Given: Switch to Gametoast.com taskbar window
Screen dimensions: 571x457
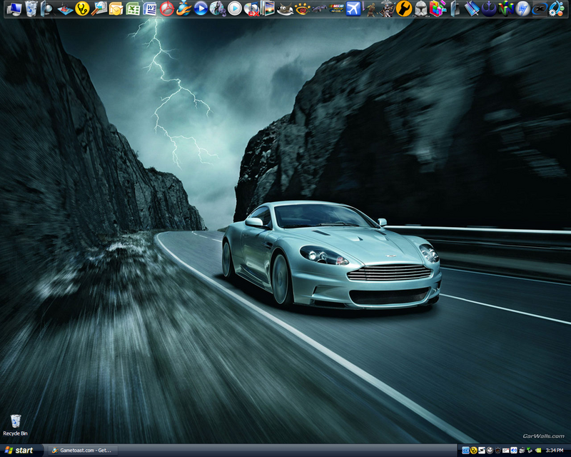Looking at the screenshot, I should (83, 451).
